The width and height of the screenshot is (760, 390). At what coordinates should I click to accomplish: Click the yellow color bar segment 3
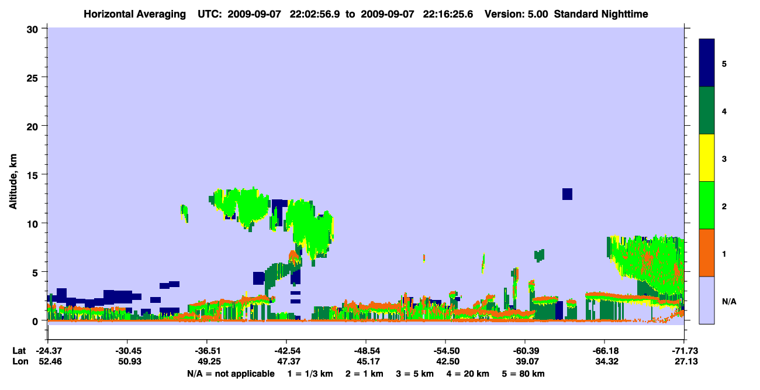(x=707, y=158)
